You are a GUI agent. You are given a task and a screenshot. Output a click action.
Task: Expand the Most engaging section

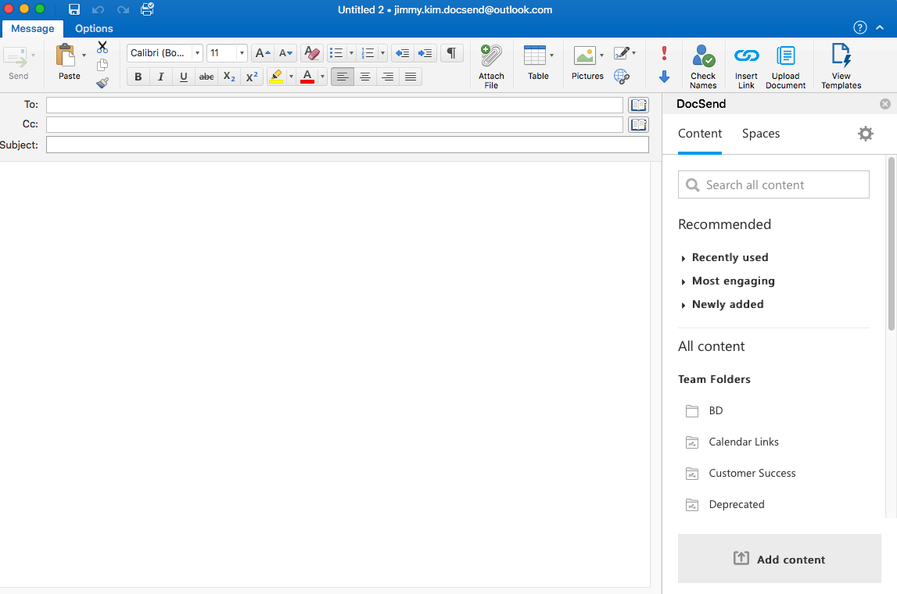click(x=732, y=281)
